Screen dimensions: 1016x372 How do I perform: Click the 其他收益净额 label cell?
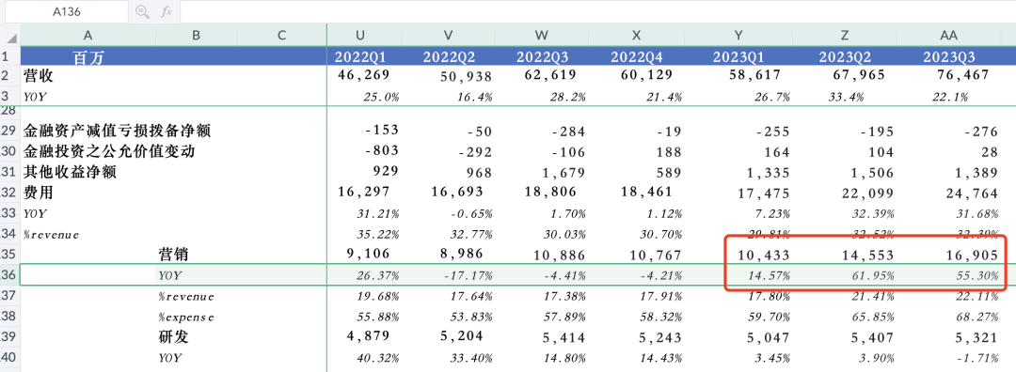pyautogui.click(x=88, y=173)
